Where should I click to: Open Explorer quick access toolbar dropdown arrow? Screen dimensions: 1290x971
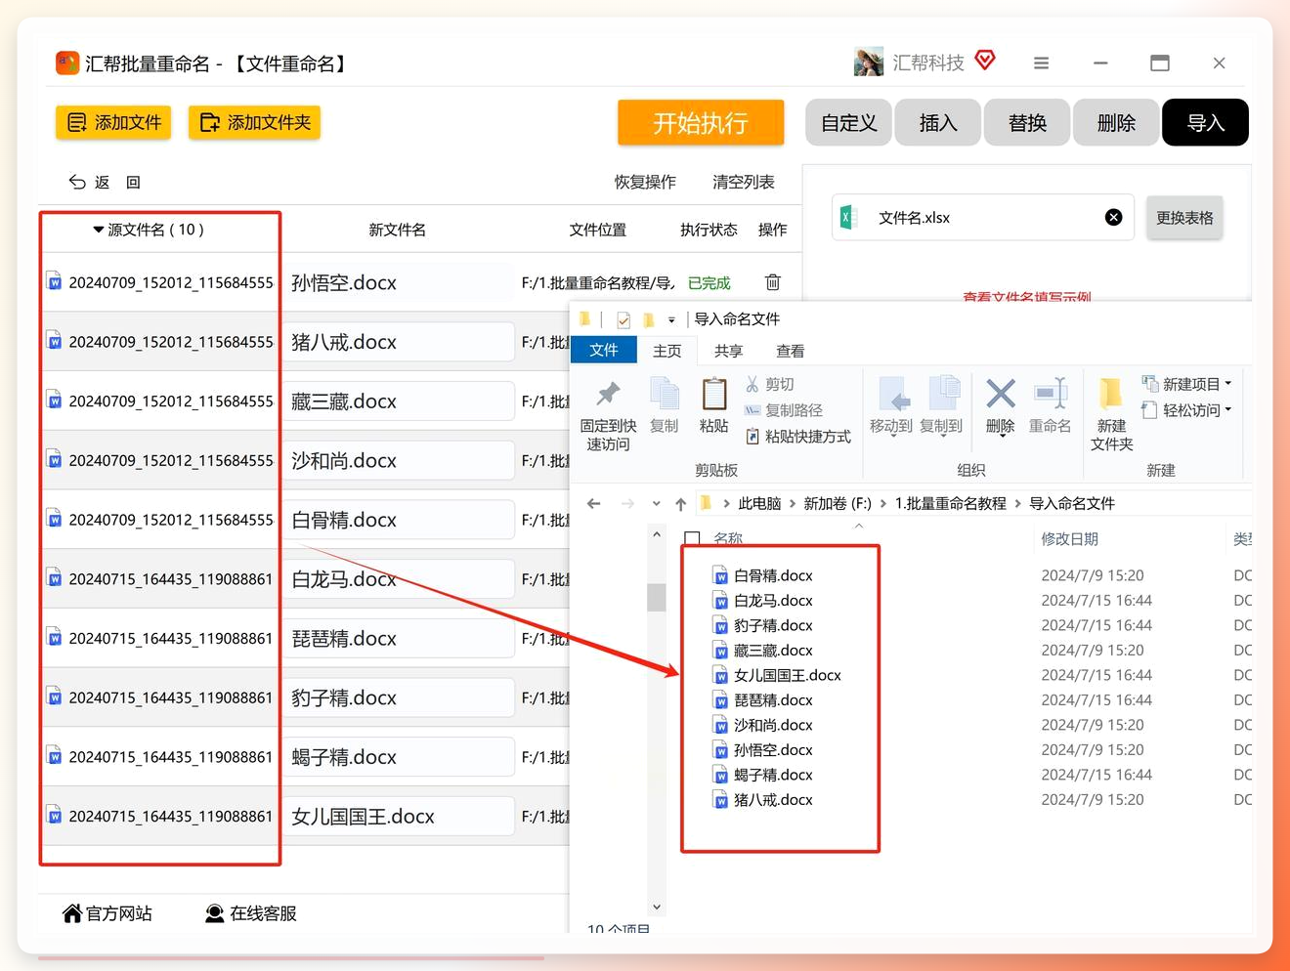(x=671, y=319)
